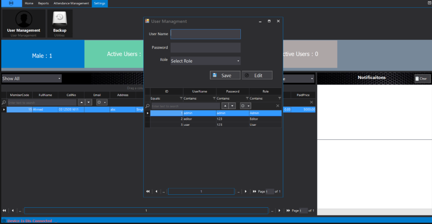
Task: Clear notifications with the Clear button
Action: (422, 79)
